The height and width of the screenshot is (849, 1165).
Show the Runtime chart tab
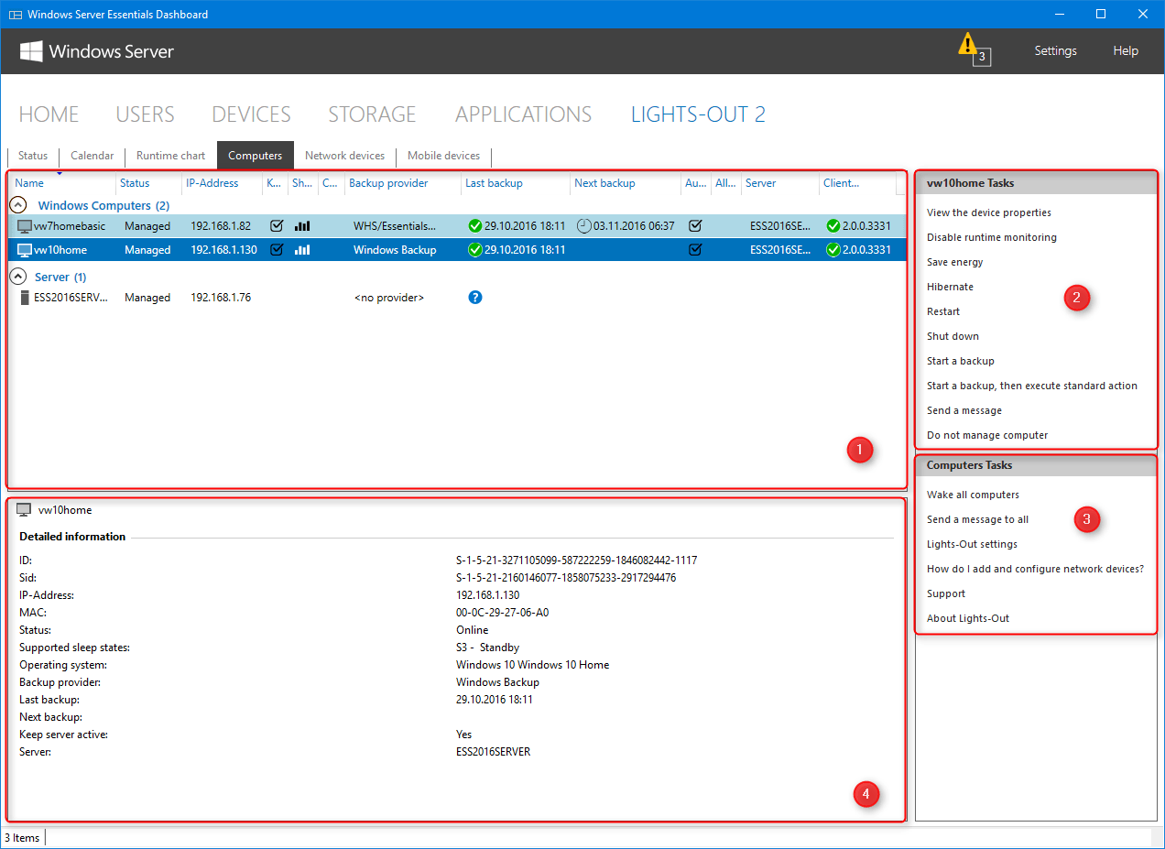click(x=171, y=156)
